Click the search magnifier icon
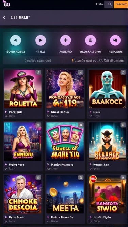Screen dimensions: 128x227 (110, 4)
